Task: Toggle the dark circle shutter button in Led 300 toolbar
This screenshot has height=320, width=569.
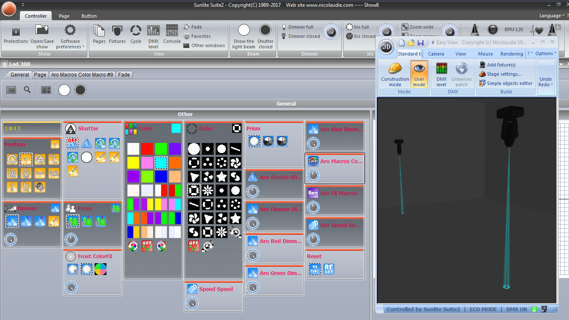Action: 80,90
